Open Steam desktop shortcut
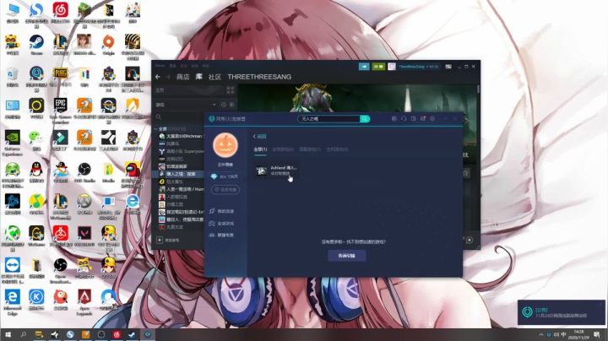608x341 pixels. click(36, 43)
